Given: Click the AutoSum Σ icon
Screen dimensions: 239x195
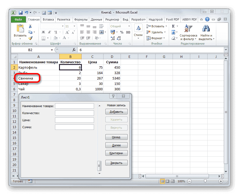Looking at the screenshot, I should [x=173, y=26].
